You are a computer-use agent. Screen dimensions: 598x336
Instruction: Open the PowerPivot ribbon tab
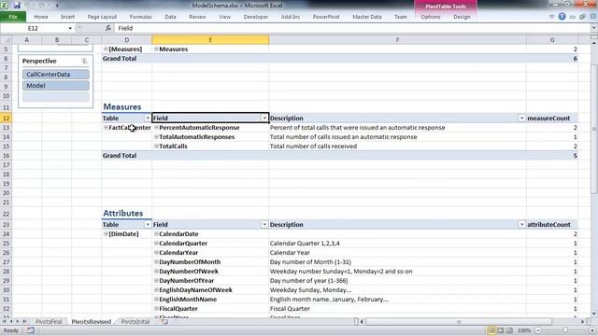pyautogui.click(x=326, y=17)
